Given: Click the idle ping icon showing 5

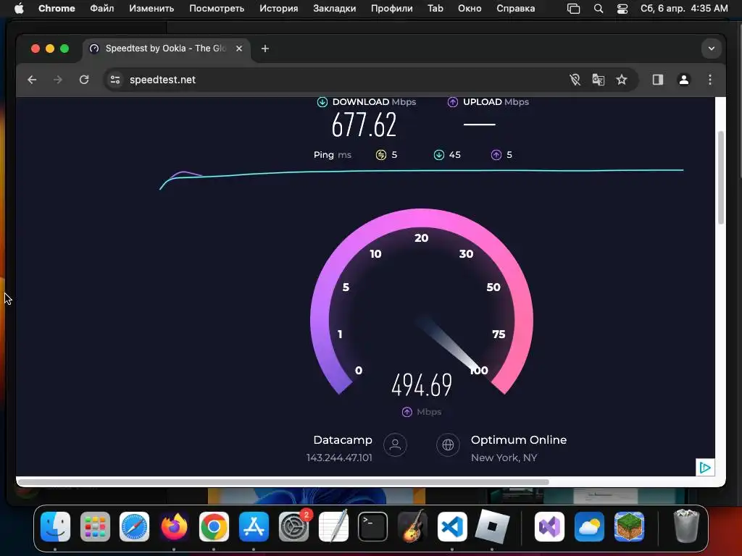Looking at the screenshot, I should [381, 155].
